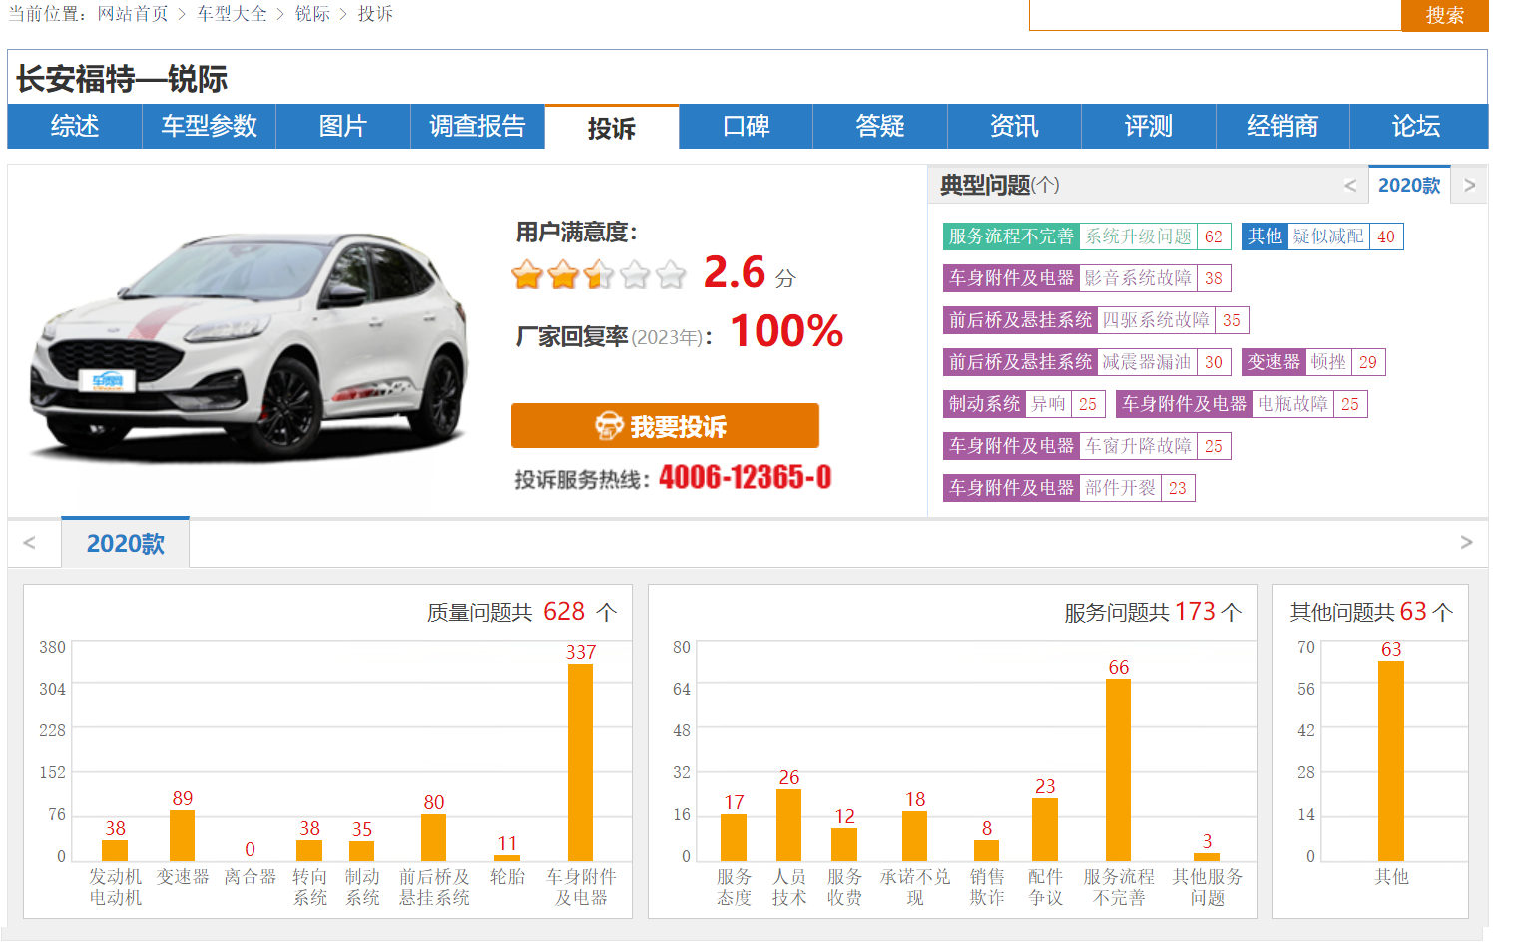Click the 车身附件及电器 337 bar
Viewport: 1520px width, 943px height.
click(x=580, y=762)
